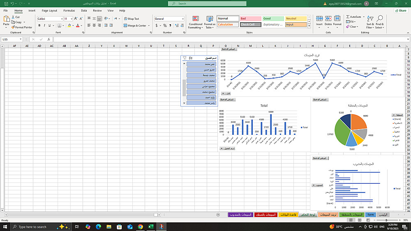The image size is (411, 231).
Task: Toggle middle vertical alignment
Action: (x=94, y=18)
